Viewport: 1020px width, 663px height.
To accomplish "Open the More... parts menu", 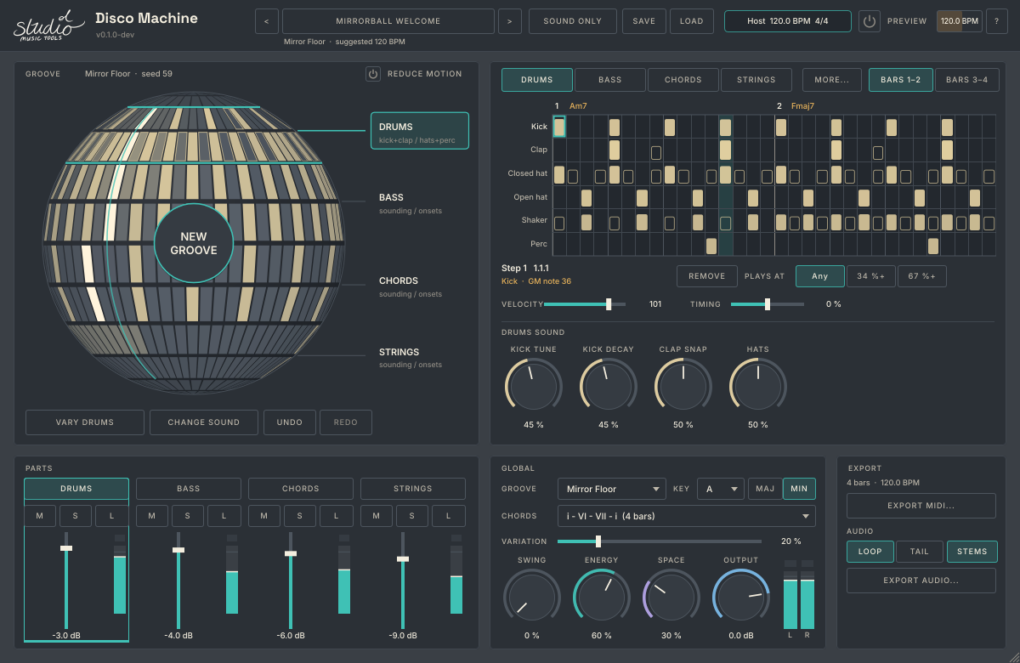I will (832, 80).
